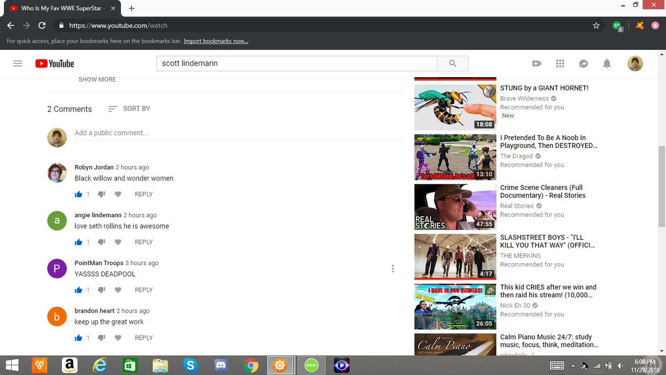Go forward with the browser arrow
Screen dimensions: 666x375
click(26, 26)
